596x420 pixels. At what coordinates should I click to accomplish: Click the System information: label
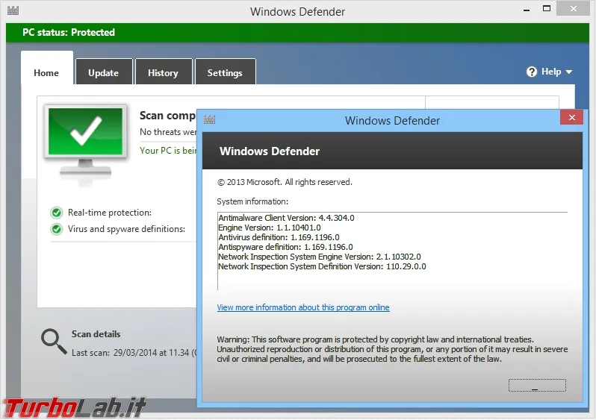252,201
